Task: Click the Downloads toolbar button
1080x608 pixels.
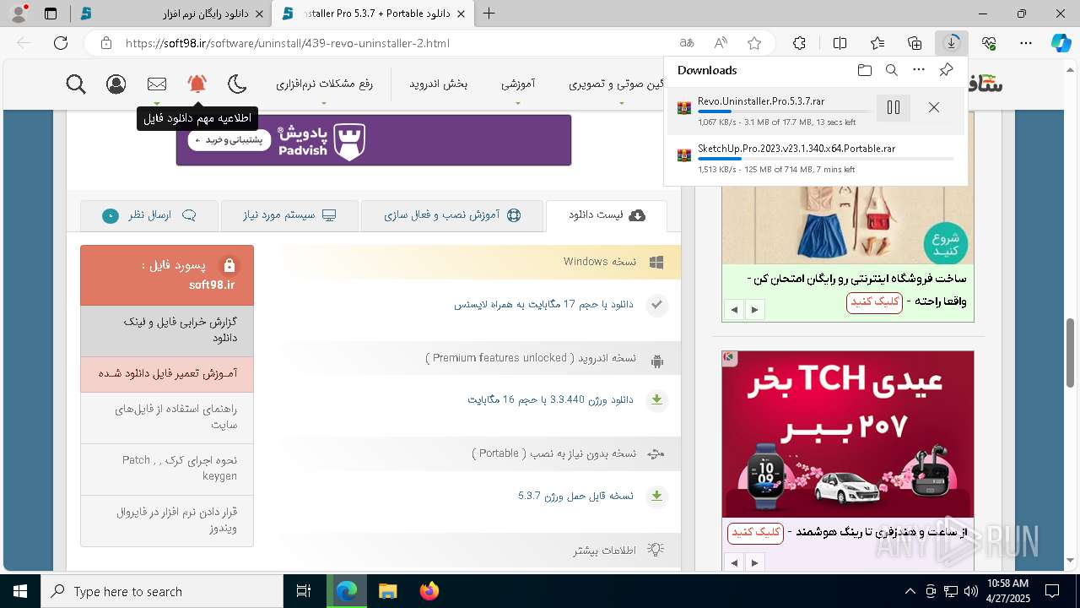Action: (952, 43)
